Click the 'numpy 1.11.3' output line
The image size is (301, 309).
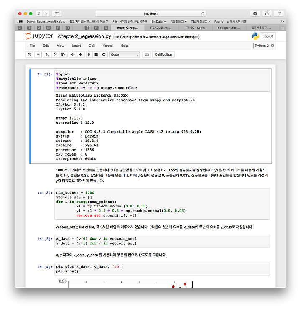coord(69,118)
